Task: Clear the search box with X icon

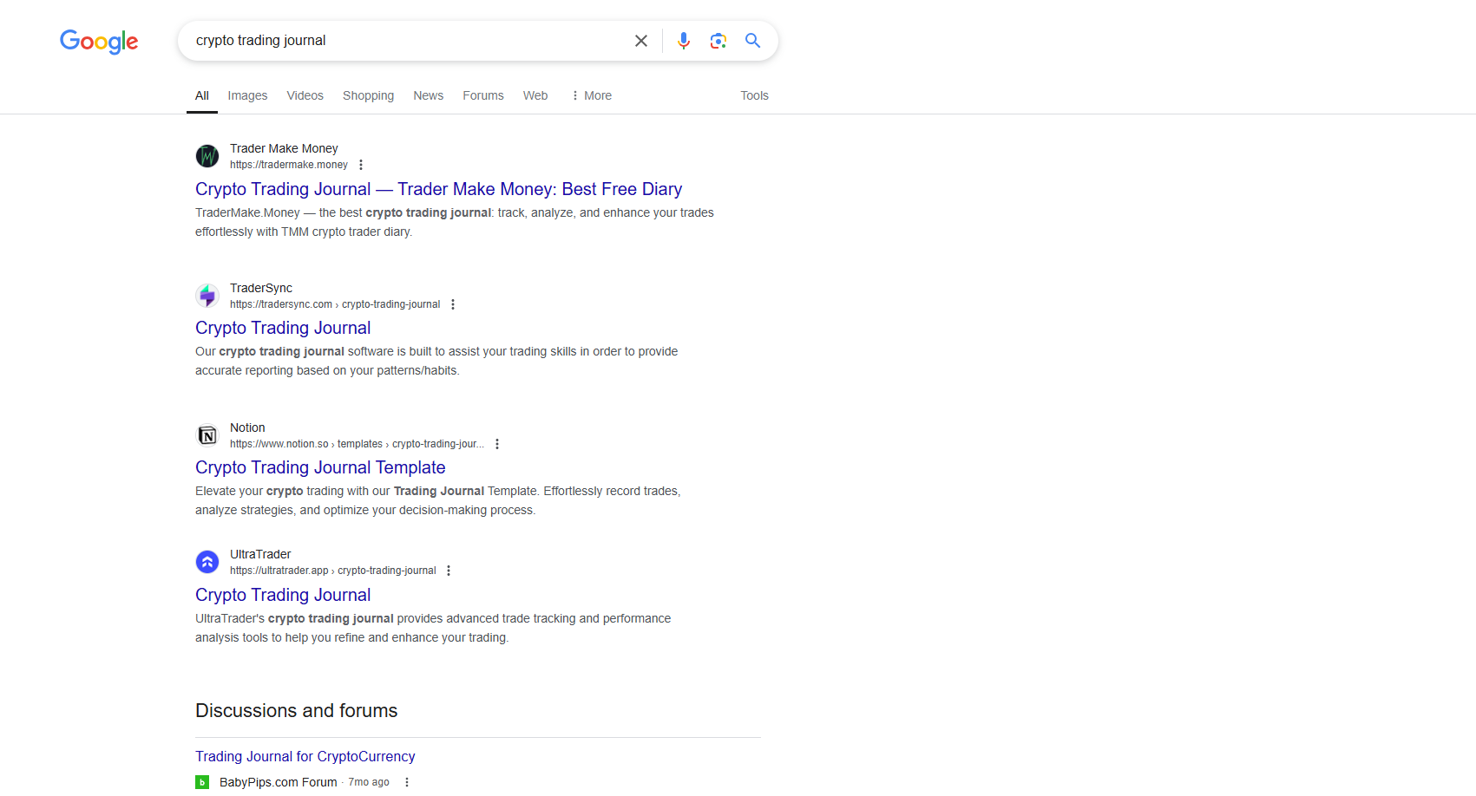Action: pos(641,41)
